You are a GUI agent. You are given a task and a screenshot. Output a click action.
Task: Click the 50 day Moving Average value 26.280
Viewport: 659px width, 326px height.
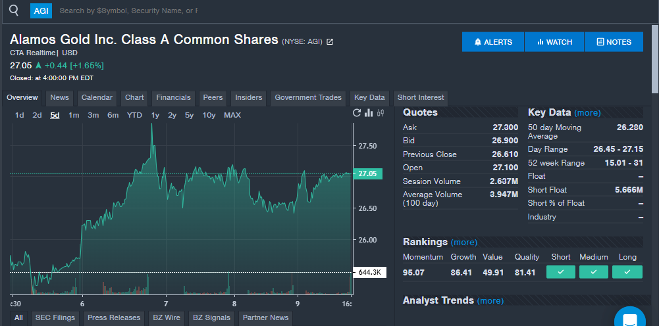(630, 128)
